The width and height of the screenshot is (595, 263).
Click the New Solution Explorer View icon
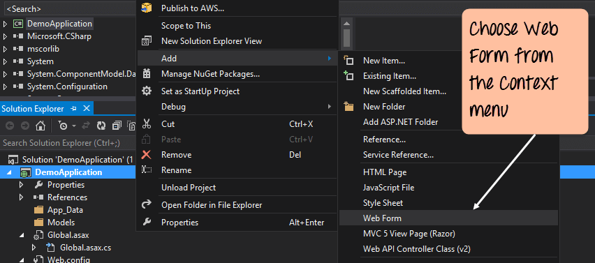pos(147,41)
